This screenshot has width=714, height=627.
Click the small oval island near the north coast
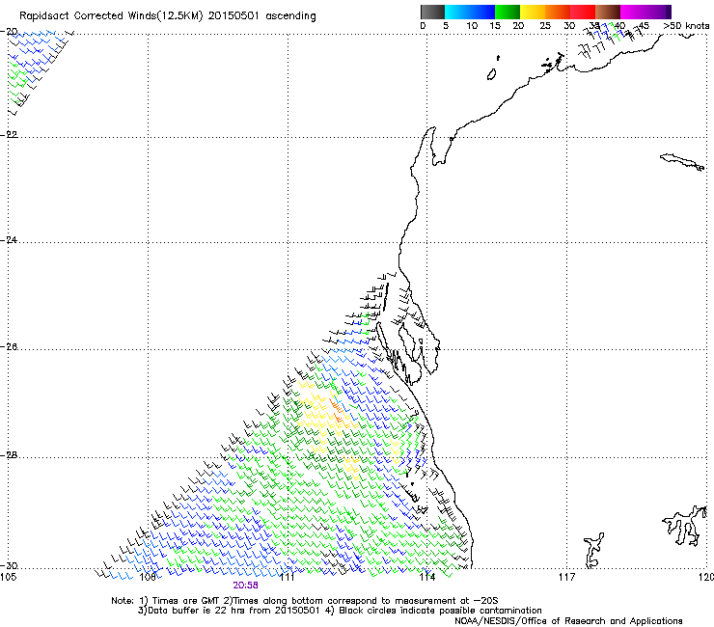pos(491,74)
